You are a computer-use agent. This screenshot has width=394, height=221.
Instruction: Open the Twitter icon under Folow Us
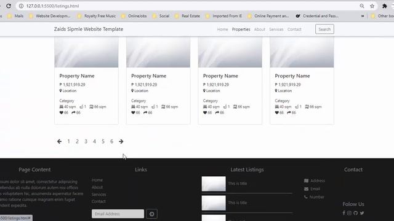point(362,213)
